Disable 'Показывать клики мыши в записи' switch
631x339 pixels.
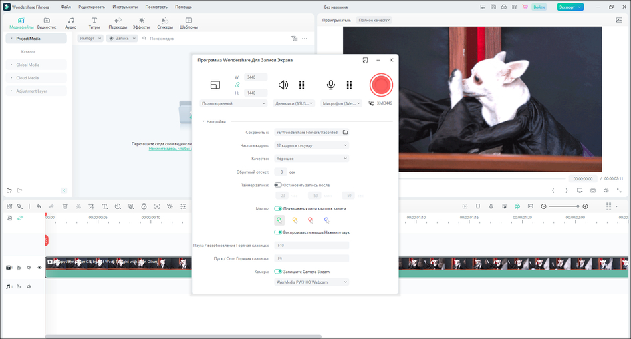(278, 208)
